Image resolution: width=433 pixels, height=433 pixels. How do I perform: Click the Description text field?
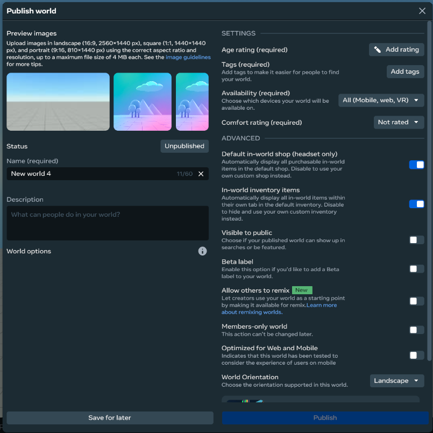[x=108, y=223]
